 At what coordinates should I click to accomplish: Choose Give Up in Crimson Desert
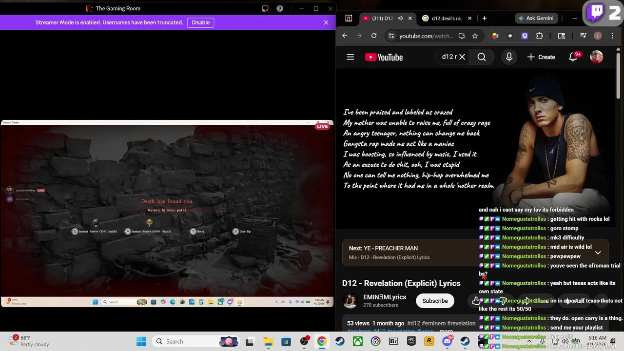242,231
